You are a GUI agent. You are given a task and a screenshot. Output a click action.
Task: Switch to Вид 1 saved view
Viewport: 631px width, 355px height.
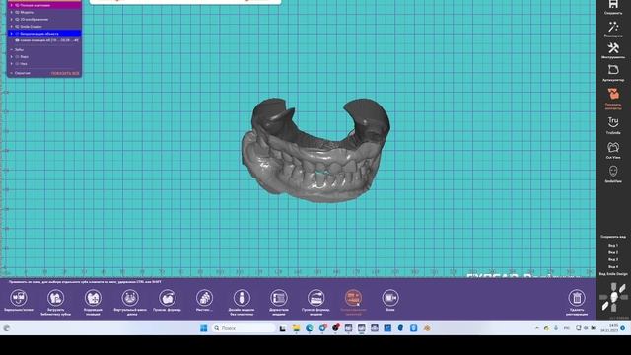(x=613, y=246)
